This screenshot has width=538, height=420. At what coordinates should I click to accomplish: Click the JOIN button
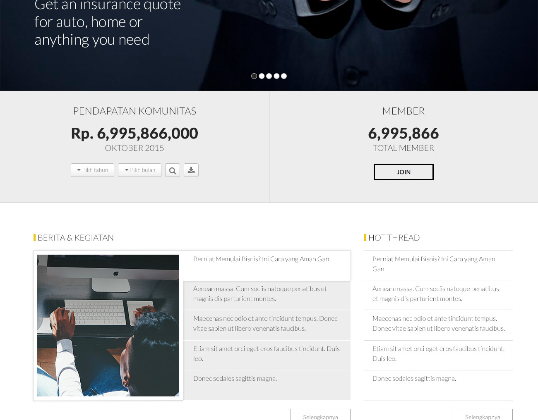tap(403, 172)
